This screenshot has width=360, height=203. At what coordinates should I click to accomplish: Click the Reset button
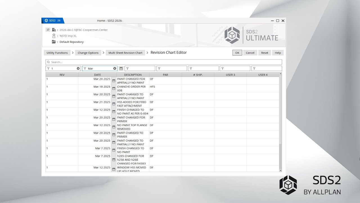(x=265, y=53)
